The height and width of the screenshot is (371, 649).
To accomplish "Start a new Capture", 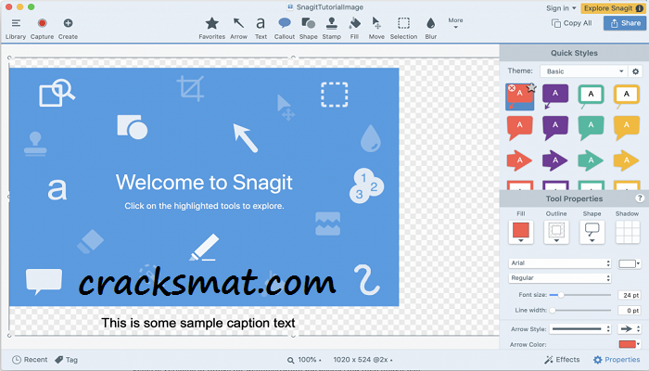I will [x=42, y=29].
